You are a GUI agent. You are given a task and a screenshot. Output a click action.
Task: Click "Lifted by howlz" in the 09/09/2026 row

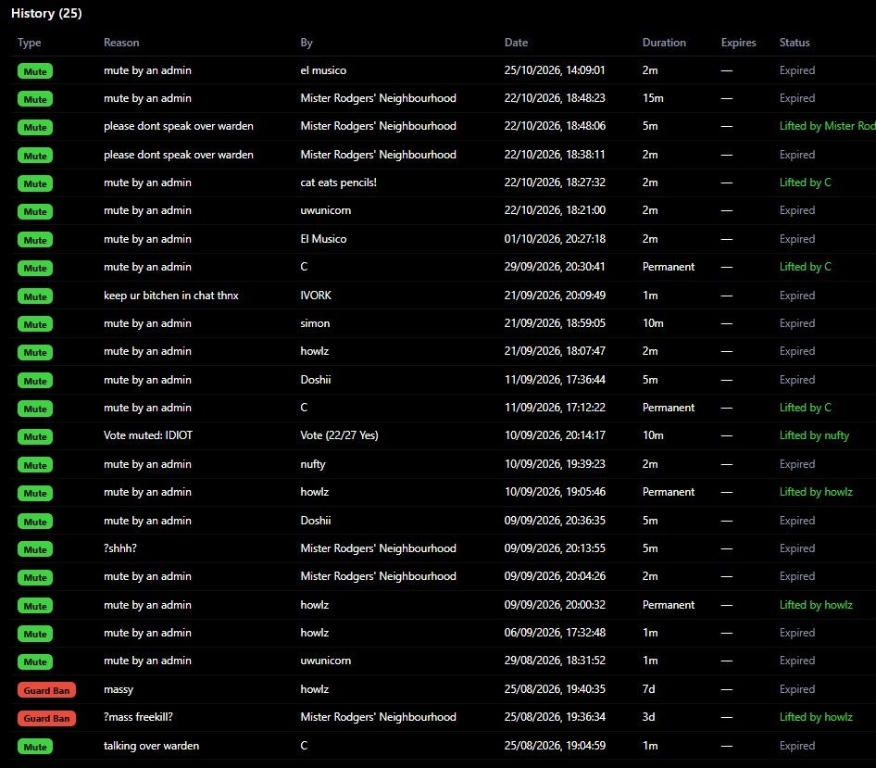(x=816, y=605)
